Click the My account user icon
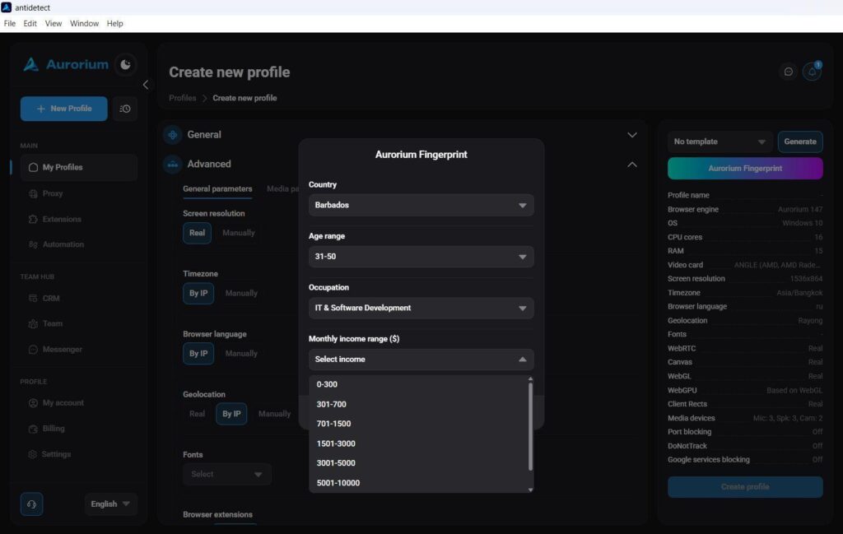 [33, 403]
